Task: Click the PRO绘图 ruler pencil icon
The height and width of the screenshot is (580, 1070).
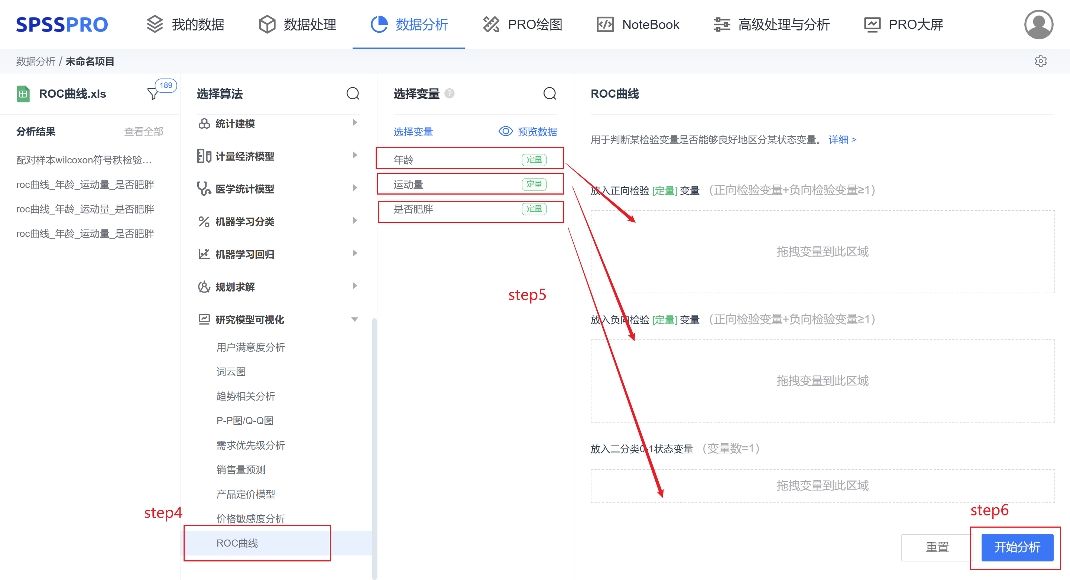Action: coord(491,25)
